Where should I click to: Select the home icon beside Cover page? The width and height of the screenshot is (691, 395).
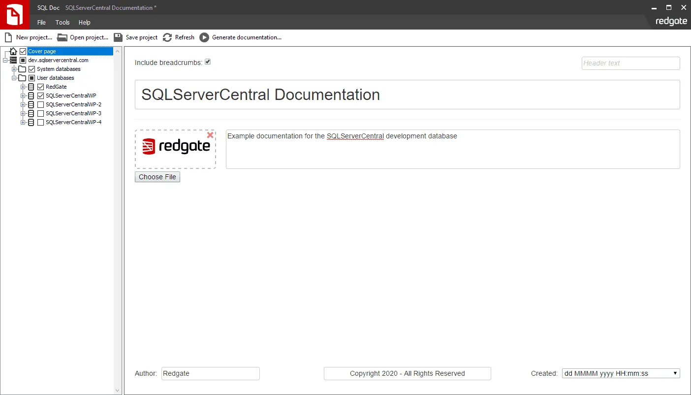point(13,51)
